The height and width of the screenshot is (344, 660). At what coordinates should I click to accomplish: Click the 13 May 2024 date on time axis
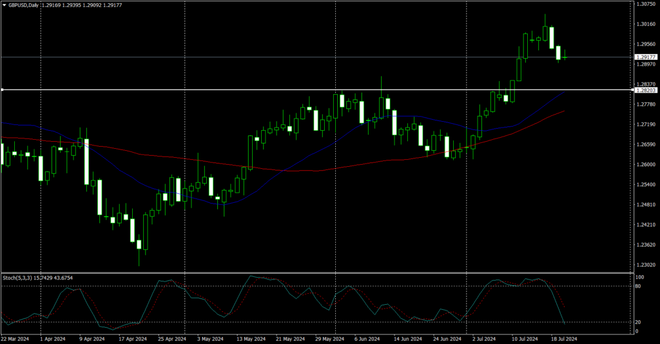tap(251, 339)
